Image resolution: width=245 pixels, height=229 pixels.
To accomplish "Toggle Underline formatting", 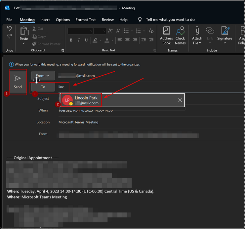I will (x=86, y=40).
